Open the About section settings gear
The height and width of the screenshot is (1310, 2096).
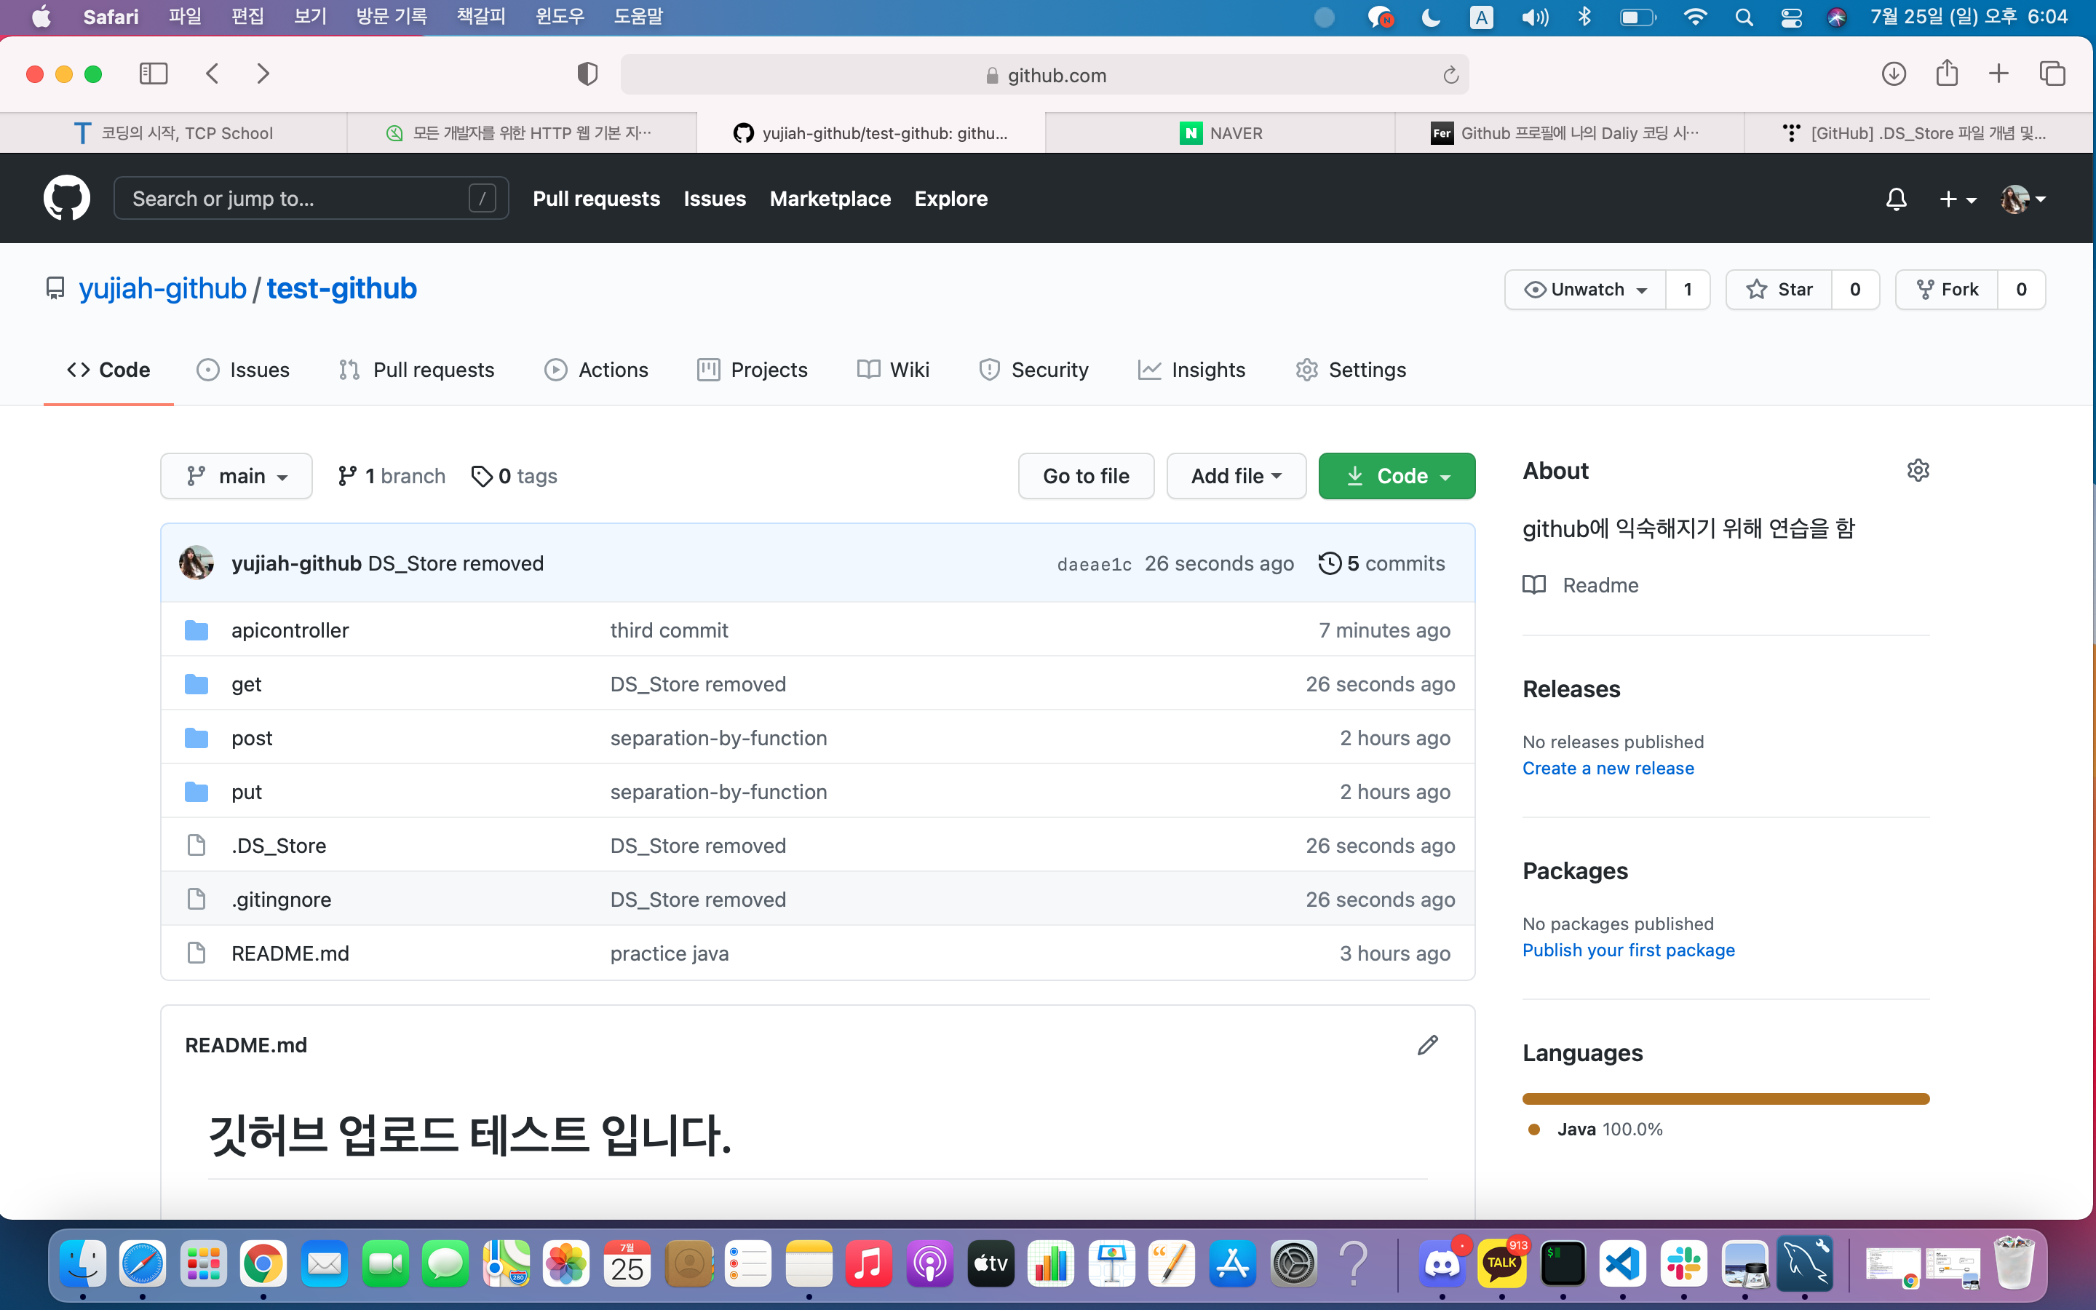(1918, 469)
